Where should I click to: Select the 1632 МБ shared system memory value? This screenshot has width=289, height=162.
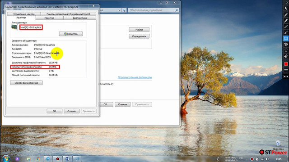tap(53, 75)
